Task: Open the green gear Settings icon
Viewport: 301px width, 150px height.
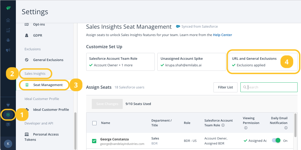Action: [8, 115]
